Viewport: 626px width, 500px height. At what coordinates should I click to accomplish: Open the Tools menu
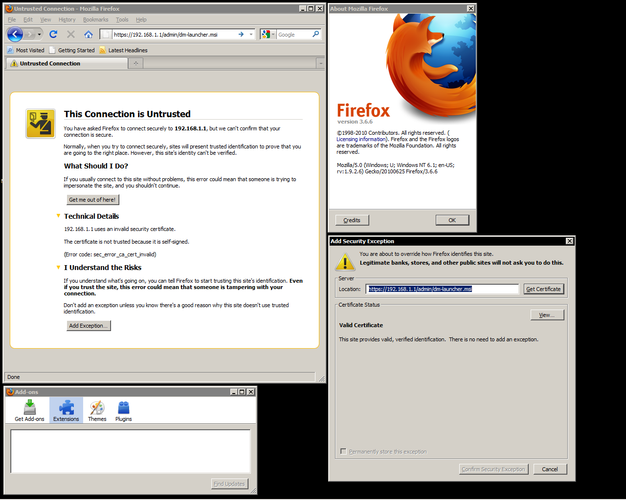[122, 20]
